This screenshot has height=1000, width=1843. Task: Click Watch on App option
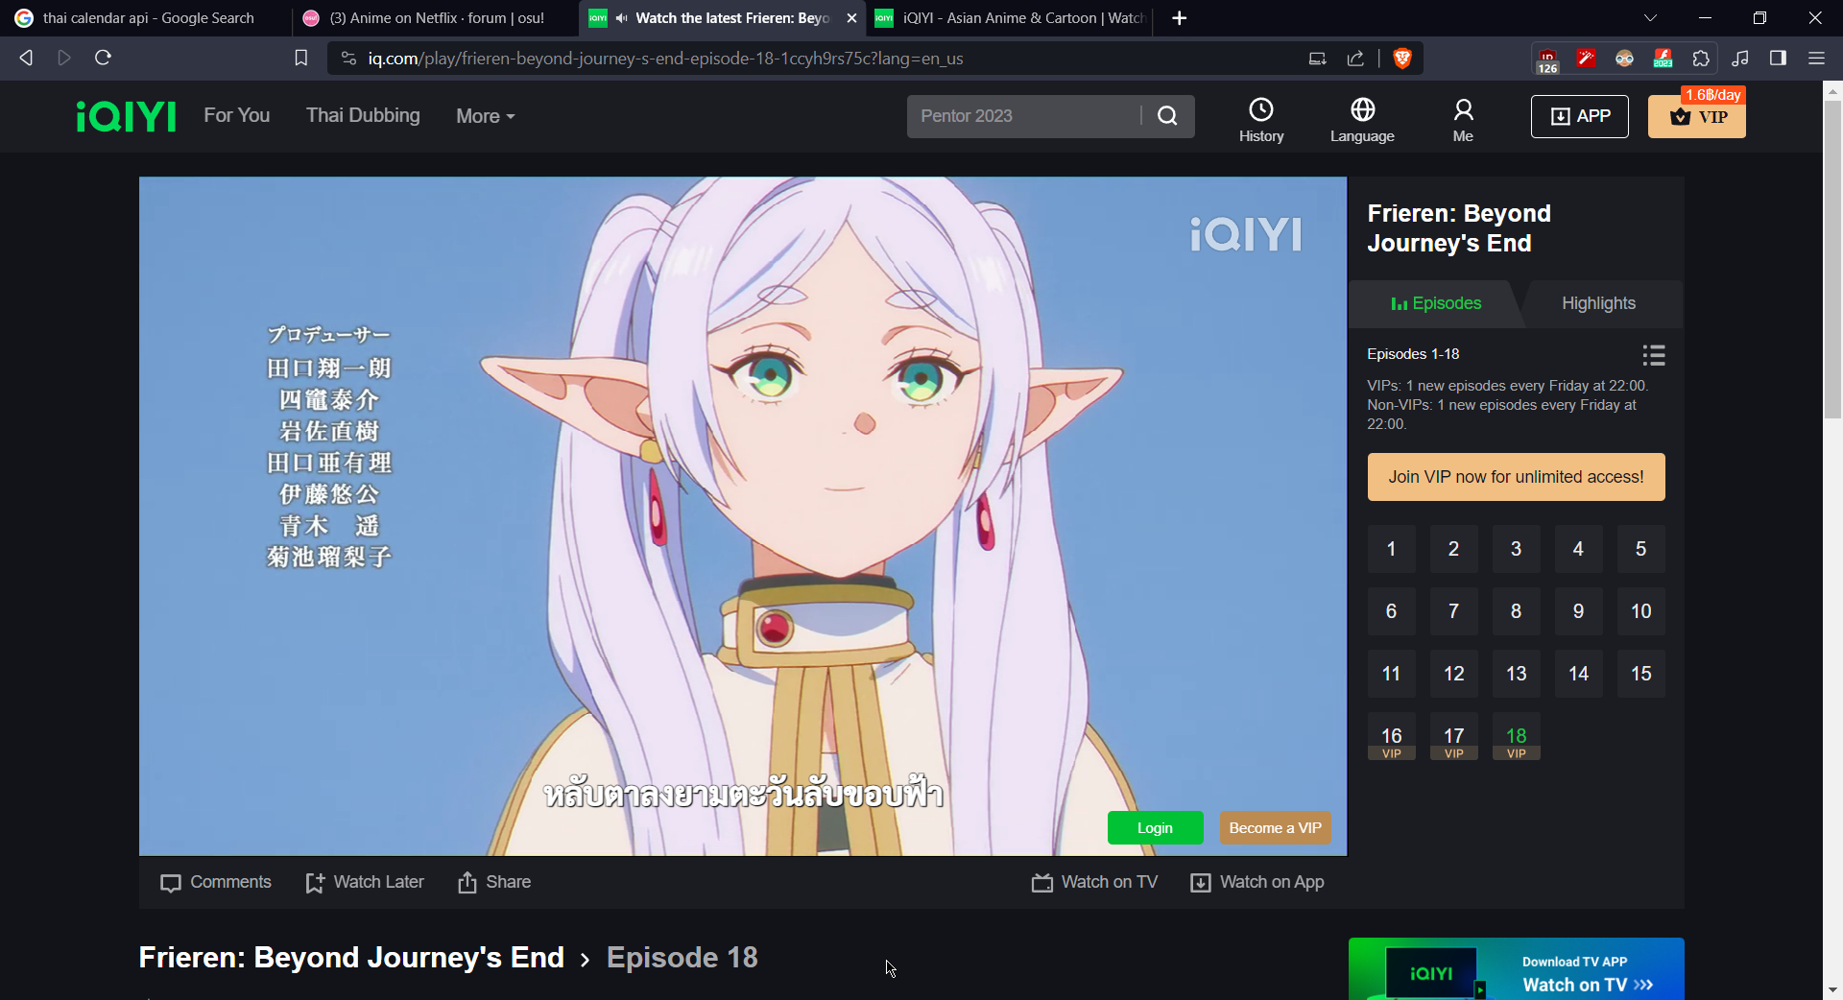tap(1257, 882)
